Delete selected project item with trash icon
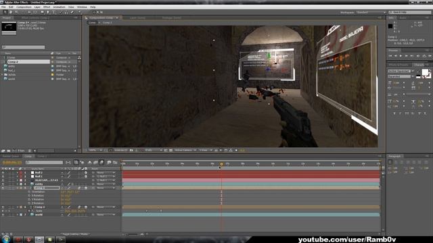The image size is (433, 243). tap(30, 151)
